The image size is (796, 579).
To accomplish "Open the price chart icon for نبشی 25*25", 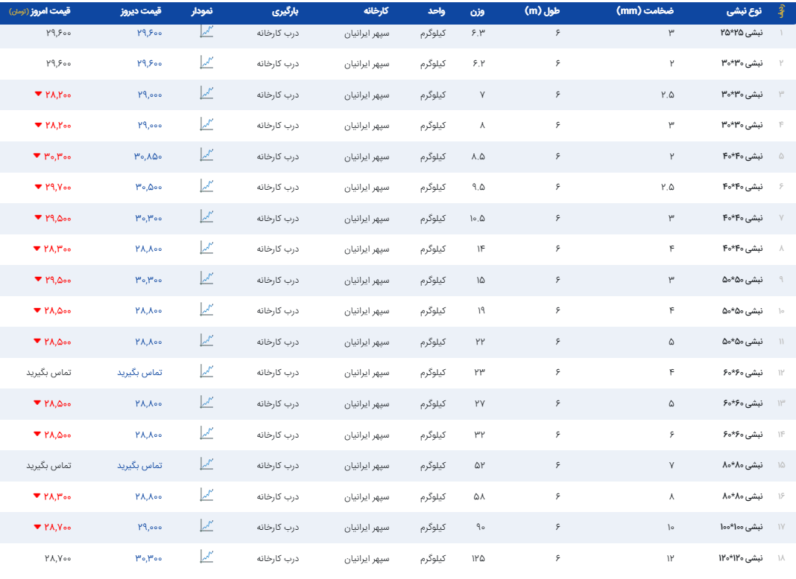I will click(206, 32).
